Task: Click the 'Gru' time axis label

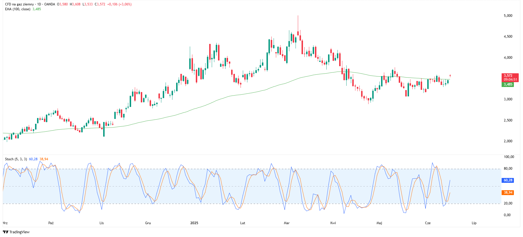Action: tap(148, 223)
